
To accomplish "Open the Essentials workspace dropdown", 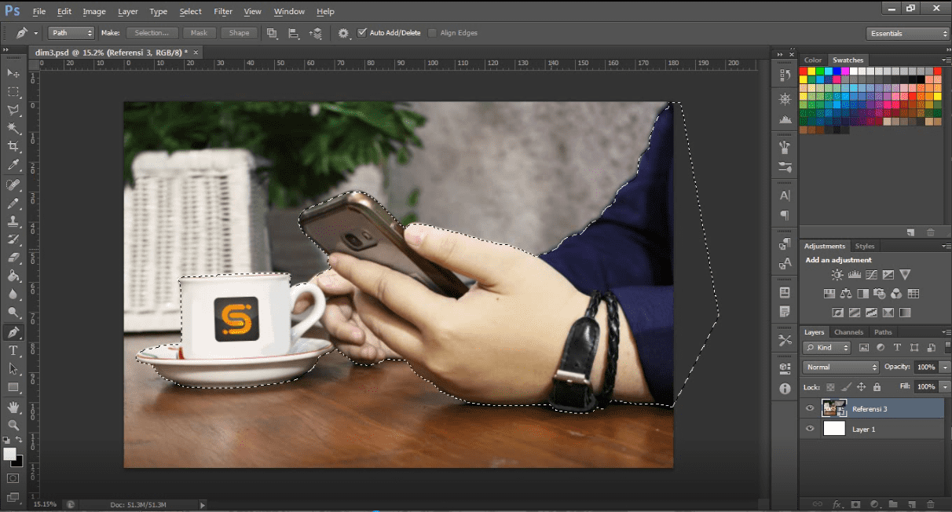I will (908, 33).
